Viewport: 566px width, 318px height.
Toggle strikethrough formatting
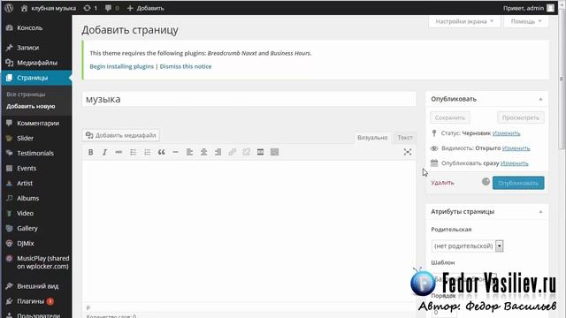(x=119, y=152)
